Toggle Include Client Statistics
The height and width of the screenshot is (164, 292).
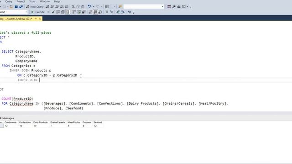coord(84,12)
